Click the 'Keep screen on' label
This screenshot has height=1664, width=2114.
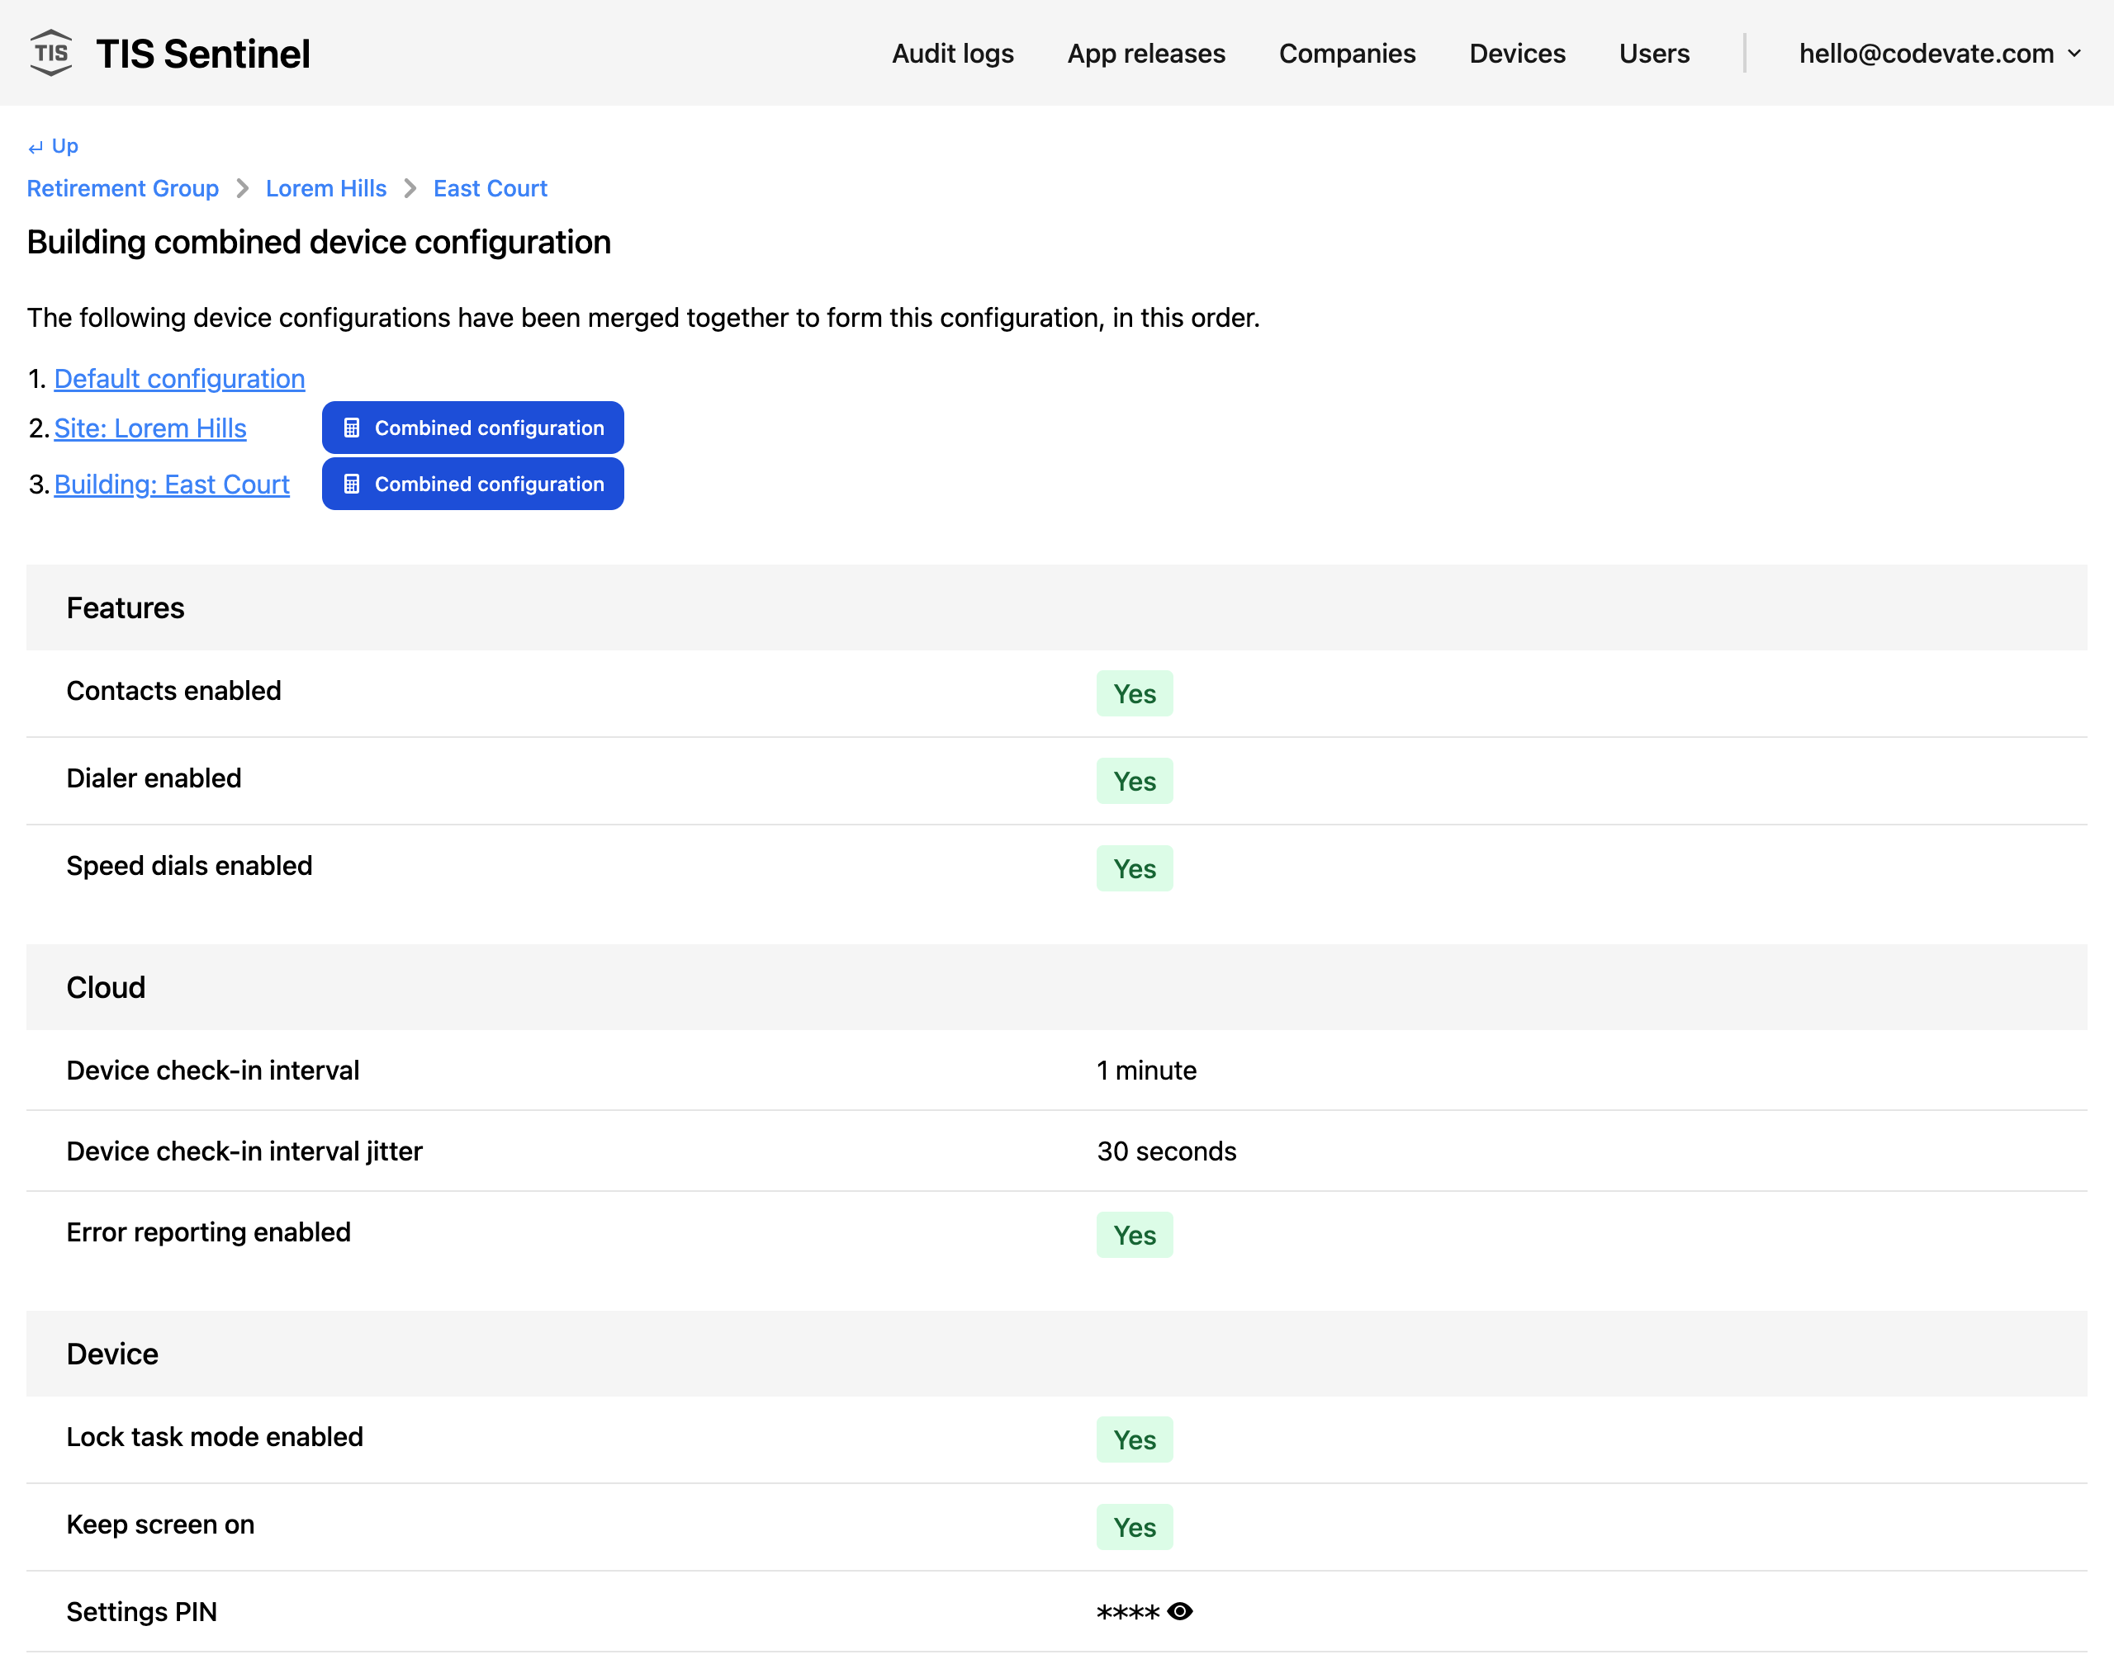(x=160, y=1525)
